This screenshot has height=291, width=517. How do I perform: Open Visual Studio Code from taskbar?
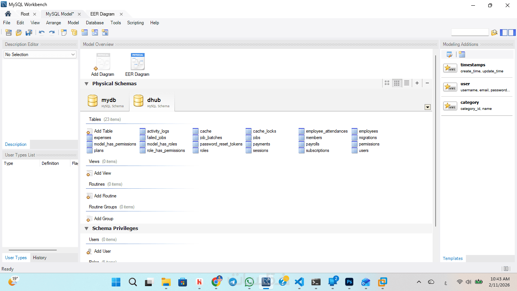[x=299, y=282]
